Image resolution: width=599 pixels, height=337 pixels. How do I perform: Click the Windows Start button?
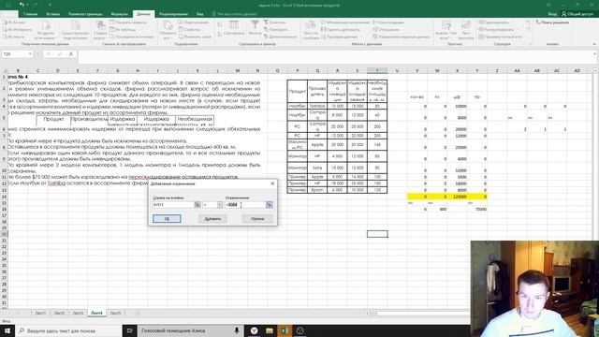7,330
